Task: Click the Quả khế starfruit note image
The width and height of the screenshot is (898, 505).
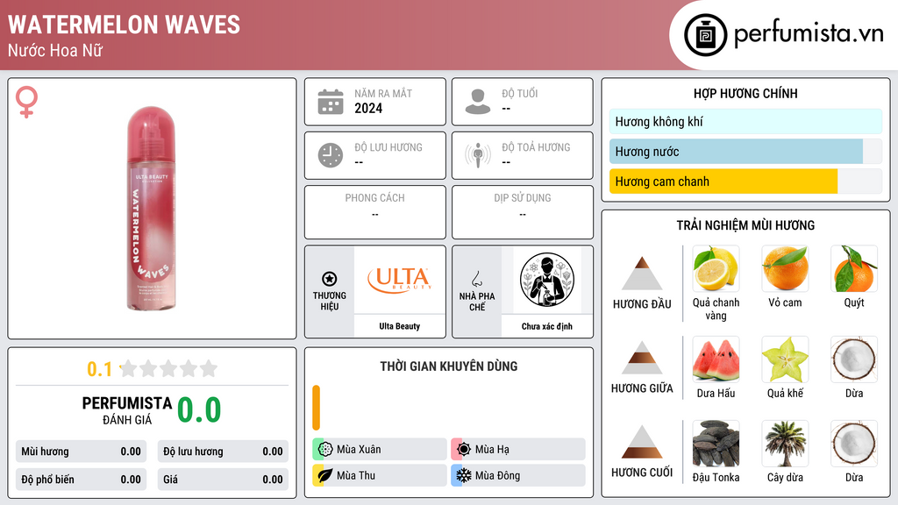Action: coord(785,359)
